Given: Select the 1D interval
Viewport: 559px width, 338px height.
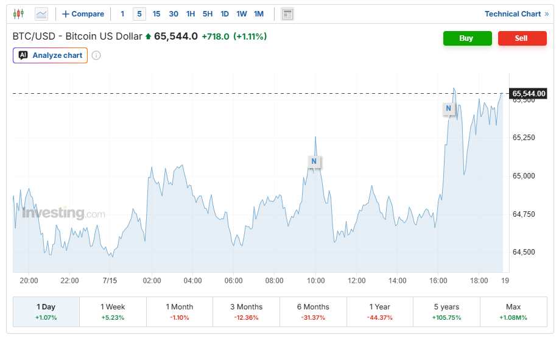Looking at the screenshot, I should pos(225,14).
